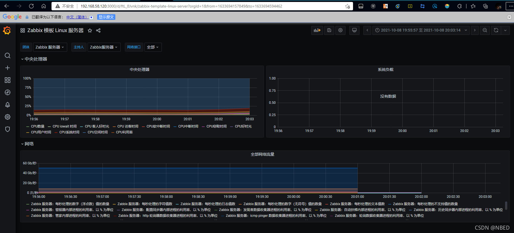
Task: Open the Grafana search icon
Action: tap(8, 56)
